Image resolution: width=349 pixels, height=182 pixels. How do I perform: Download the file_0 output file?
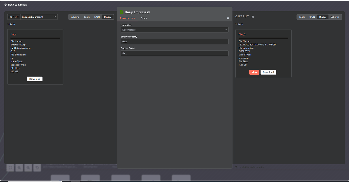tap(268, 72)
